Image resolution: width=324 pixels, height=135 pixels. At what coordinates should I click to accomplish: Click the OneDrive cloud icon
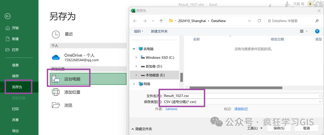[x=56, y=58]
